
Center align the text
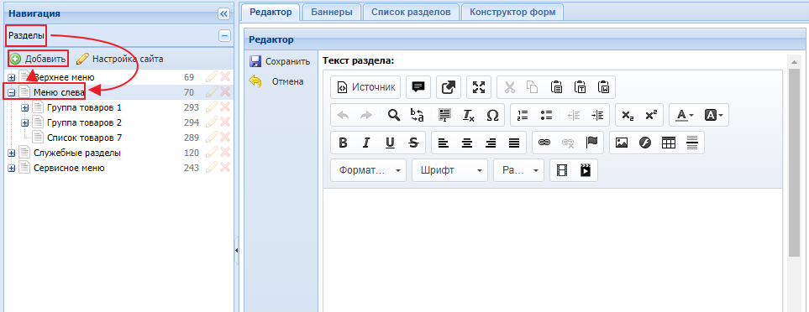tap(467, 143)
